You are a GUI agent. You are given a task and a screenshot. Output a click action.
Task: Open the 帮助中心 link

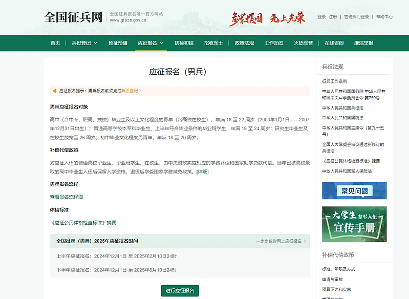pos(384,17)
